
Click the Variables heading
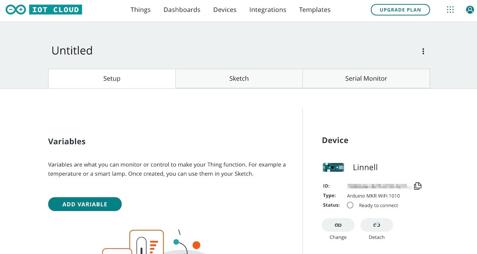(67, 142)
